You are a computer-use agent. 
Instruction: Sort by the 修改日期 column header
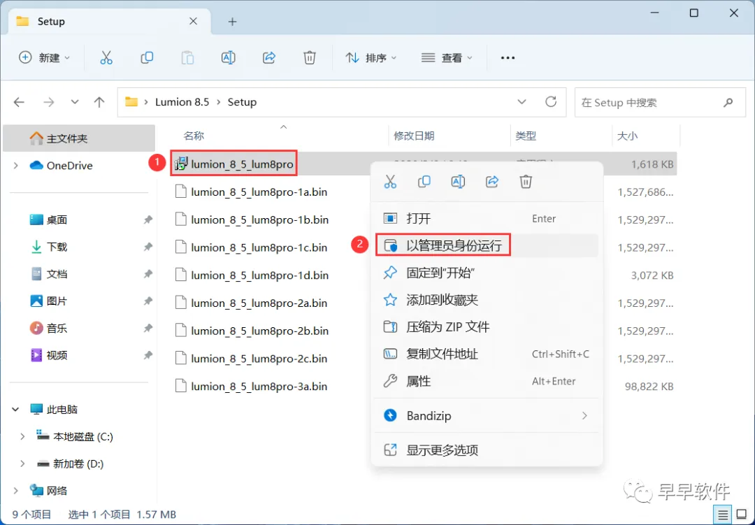(x=414, y=136)
